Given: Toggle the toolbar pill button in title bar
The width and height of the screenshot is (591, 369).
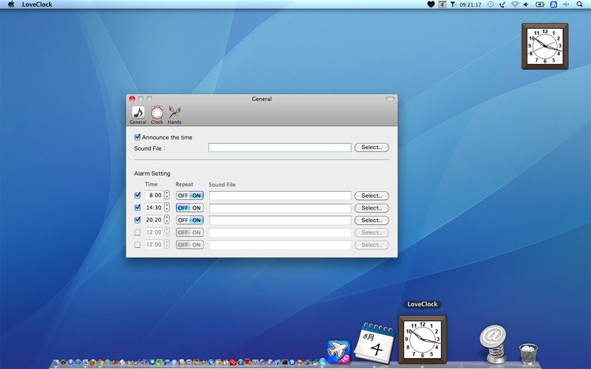Looking at the screenshot, I should 390,99.
